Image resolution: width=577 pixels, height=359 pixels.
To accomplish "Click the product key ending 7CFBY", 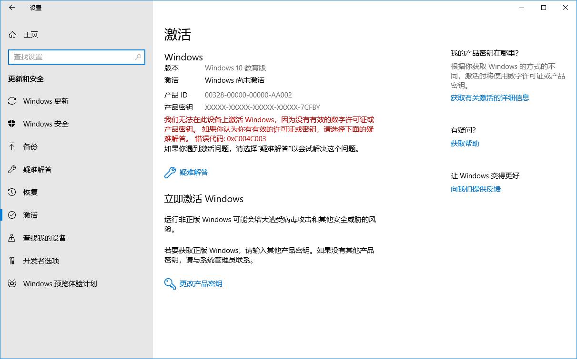I will tap(263, 107).
